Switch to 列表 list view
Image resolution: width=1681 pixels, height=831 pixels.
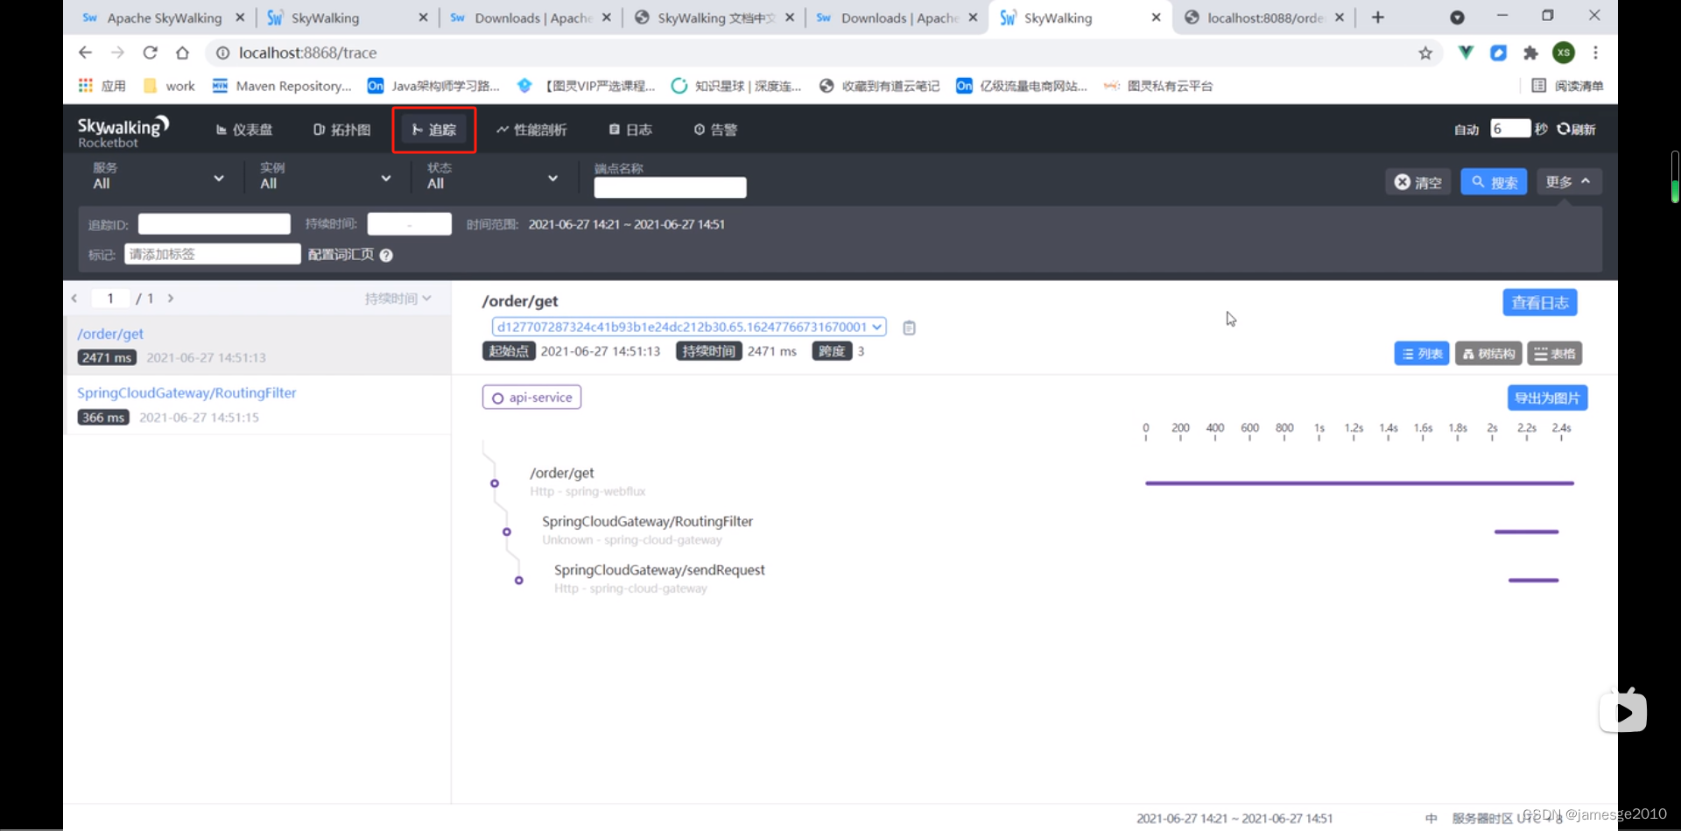click(x=1421, y=354)
